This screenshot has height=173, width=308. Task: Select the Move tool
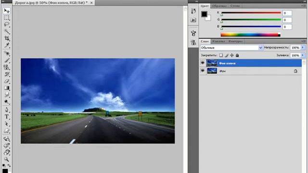[7, 11]
